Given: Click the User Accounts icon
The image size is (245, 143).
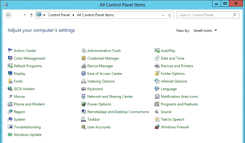Looking at the screenshot, I should pos(84,127).
